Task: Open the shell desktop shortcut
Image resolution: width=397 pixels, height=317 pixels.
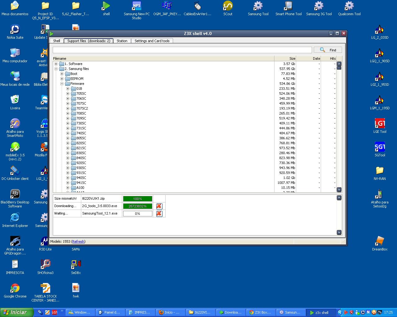Action: [x=106, y=8]
